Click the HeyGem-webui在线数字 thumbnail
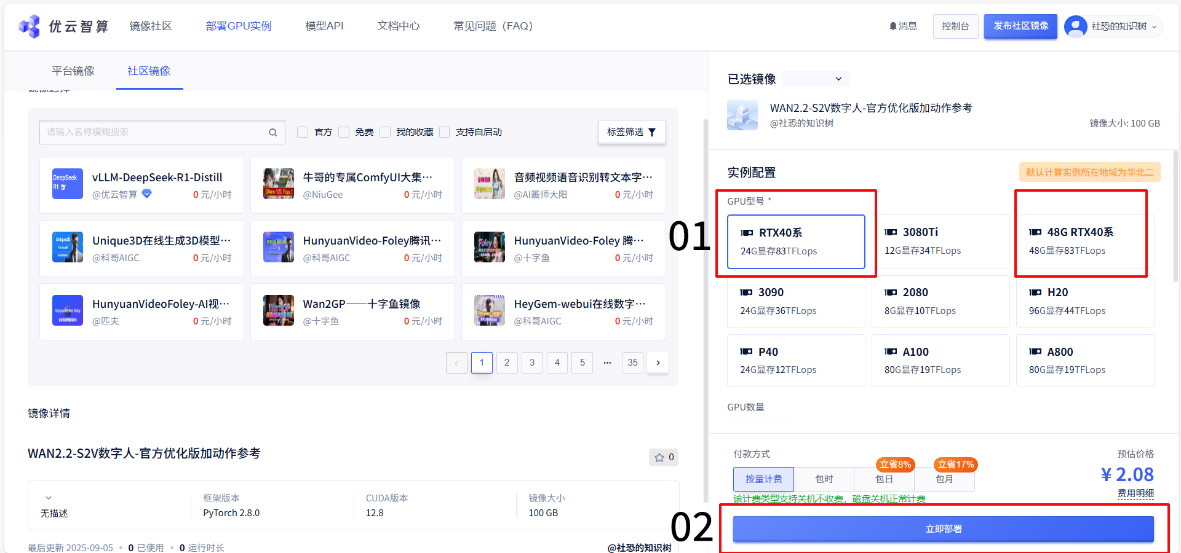Image resolution: width=1181 pixels, height=553 pixels. 490,310
